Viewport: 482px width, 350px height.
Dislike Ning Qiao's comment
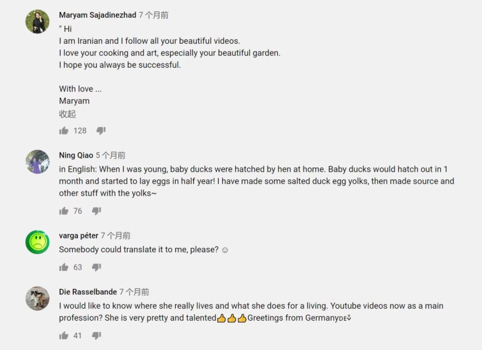click(96, 211)
